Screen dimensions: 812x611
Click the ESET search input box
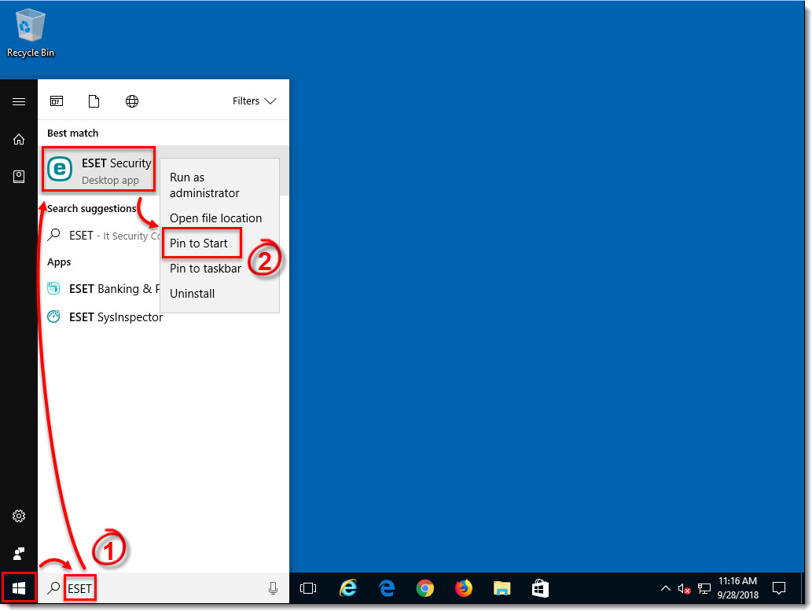(79, 587)
